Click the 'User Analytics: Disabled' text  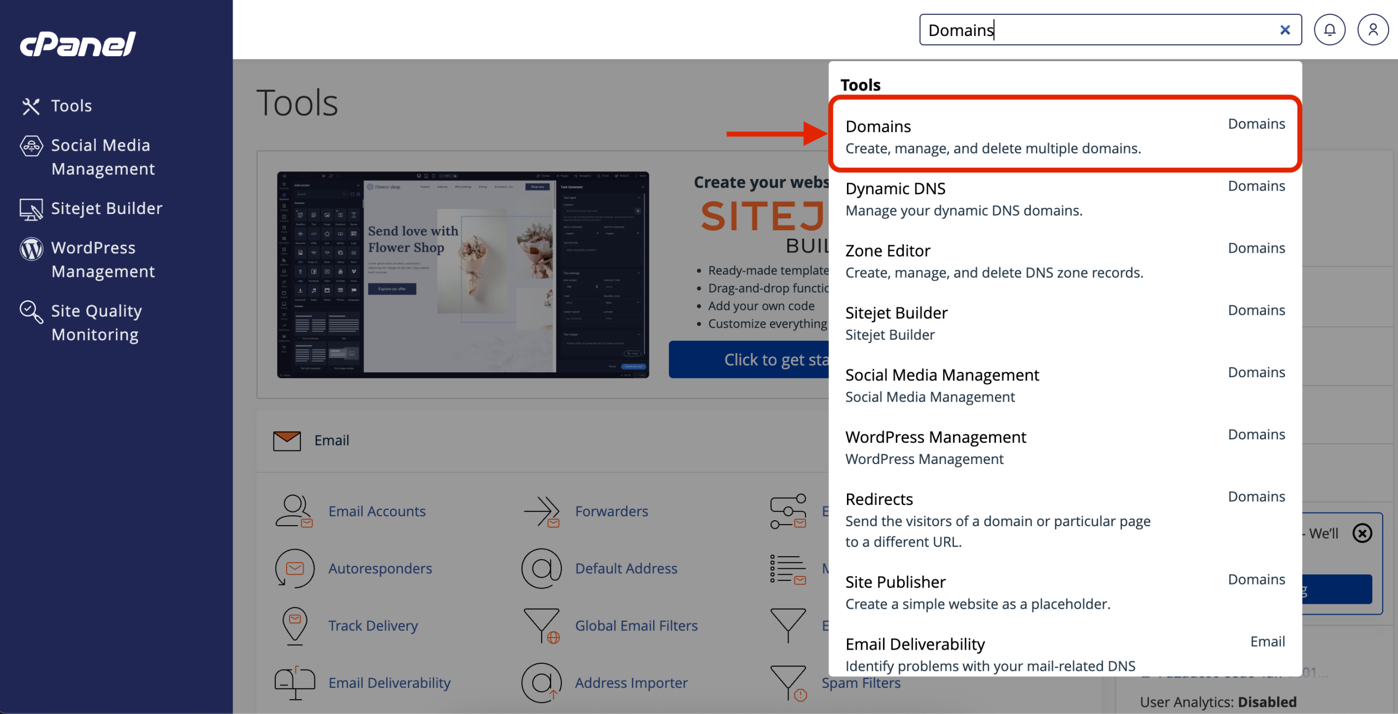point(1218,702)
